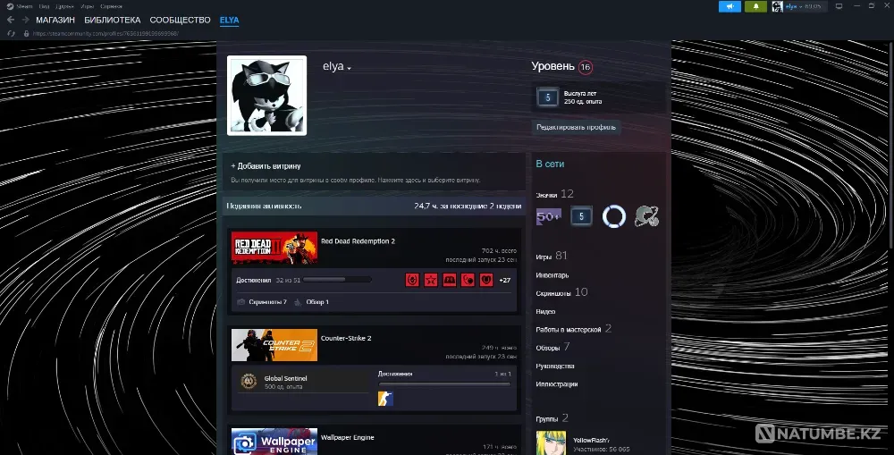Image resolution: width=894 pixels, height=455 pixels.
Task: Switch to Big Picture mode with the monitor icon
Action: [x=839, y=6]
